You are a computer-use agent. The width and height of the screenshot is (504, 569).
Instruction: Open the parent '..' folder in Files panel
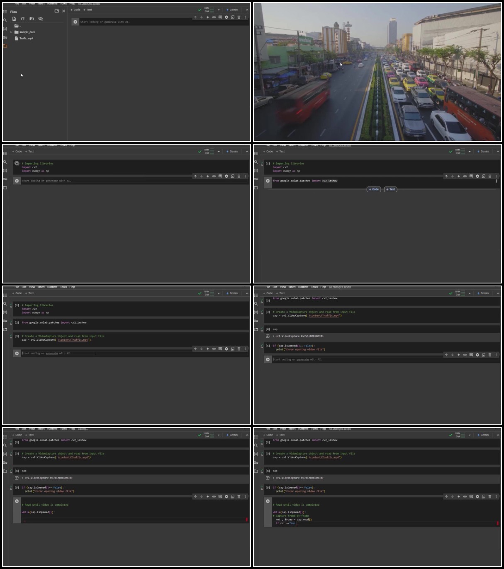[17, 26]
